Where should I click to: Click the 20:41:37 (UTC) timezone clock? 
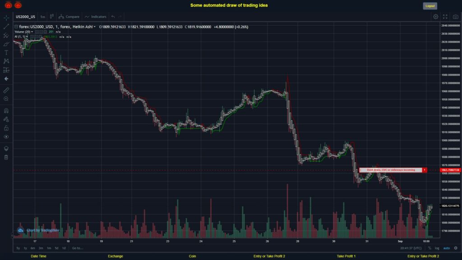[411, 248]
